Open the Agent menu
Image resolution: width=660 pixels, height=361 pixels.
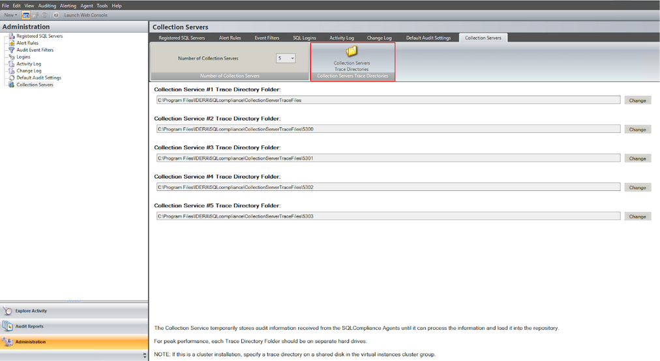pyautogui.click(x=87, y=5)
